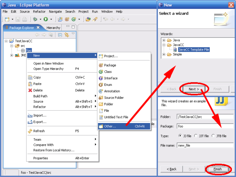Minimize the Package Explorer view
This screenshot has width=236, height=177.
pos(68,26)
